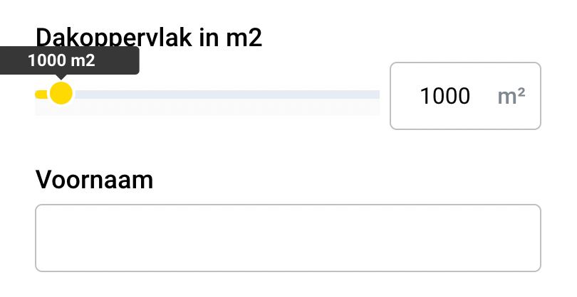Click the light gray unfilled slider track

coord(228,94)
